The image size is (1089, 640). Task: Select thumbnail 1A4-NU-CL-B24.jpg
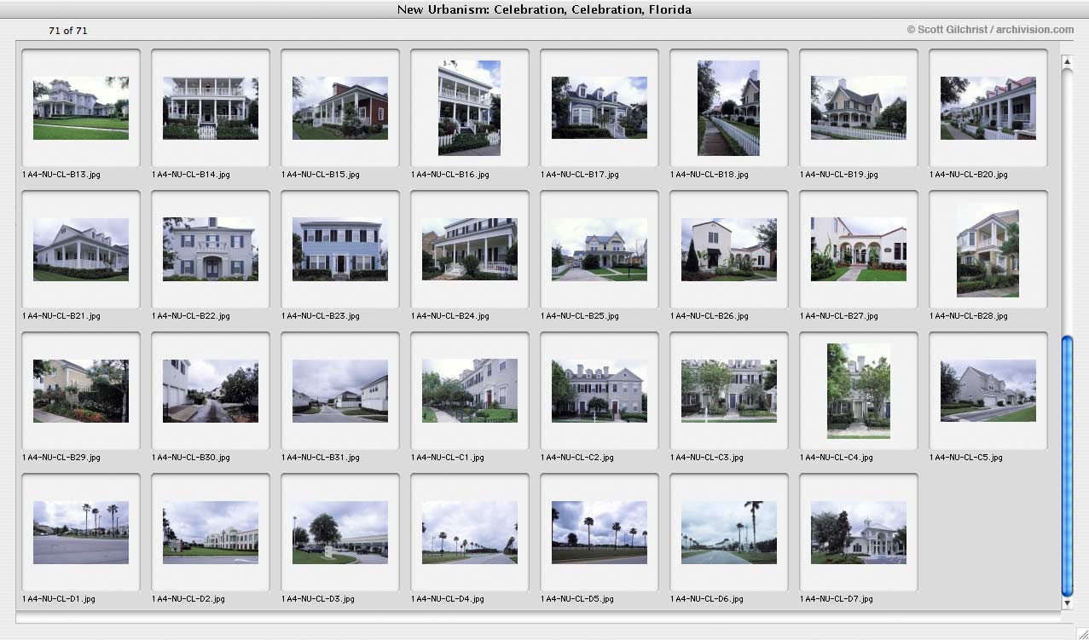470,250
